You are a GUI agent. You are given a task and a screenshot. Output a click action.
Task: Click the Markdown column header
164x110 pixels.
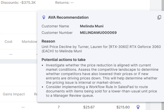[29, 42]
